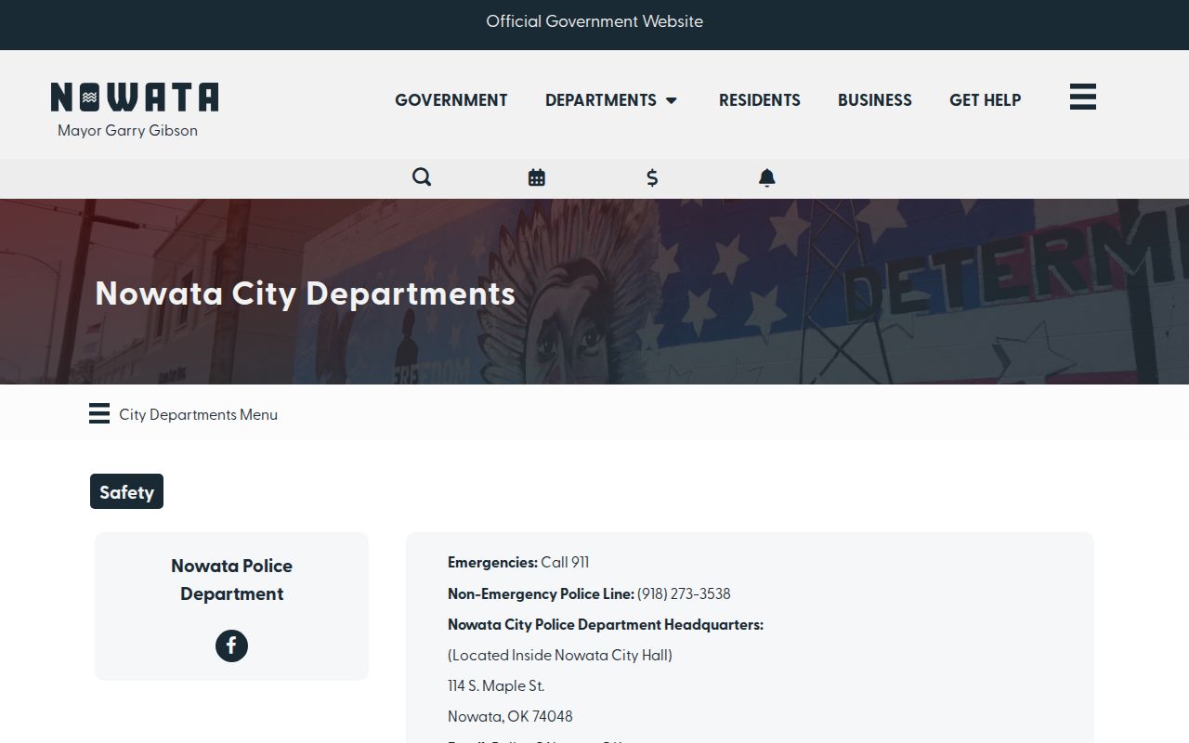Click the NOWATA logo

[x=135, y=98]
